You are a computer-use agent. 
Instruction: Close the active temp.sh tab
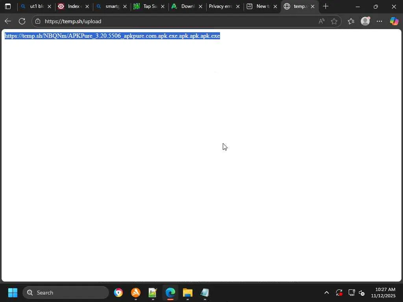(x=312, y=7)
